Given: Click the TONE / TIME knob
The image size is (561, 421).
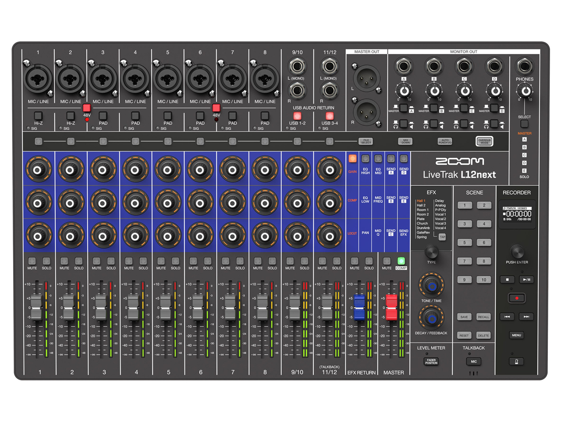Looking at the screenshot, I should point(432,285).
